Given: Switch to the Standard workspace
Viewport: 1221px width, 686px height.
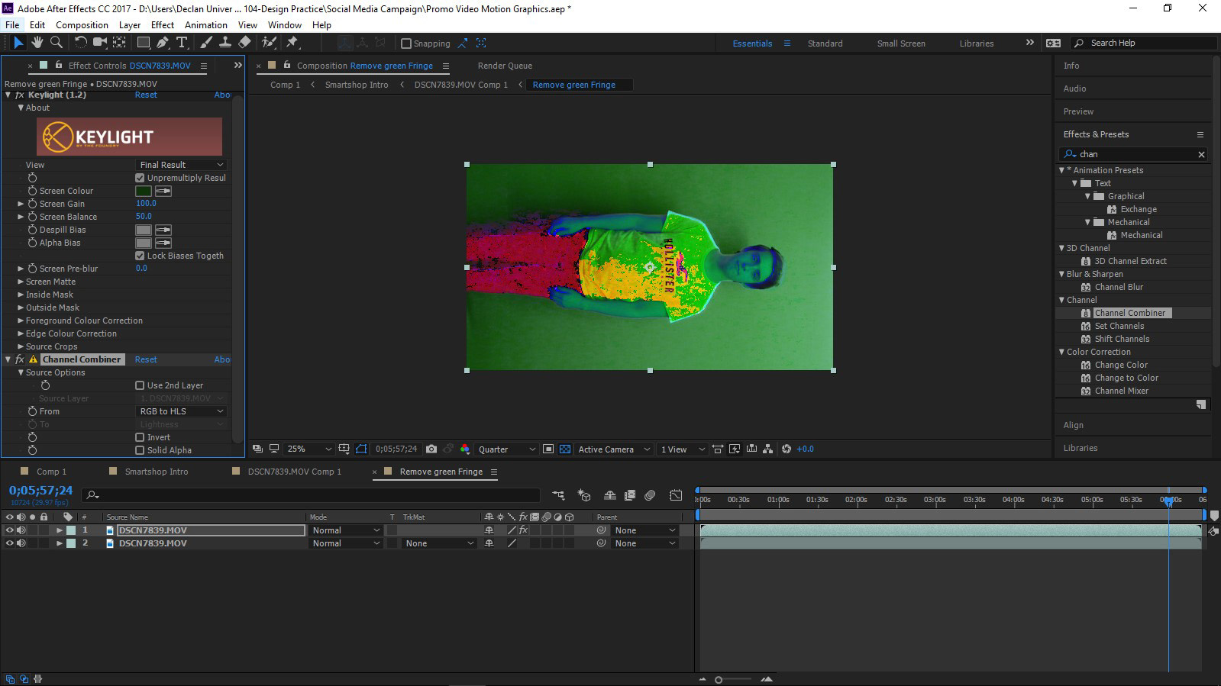Looking at the screenshot, I should (x=825, y=43).
